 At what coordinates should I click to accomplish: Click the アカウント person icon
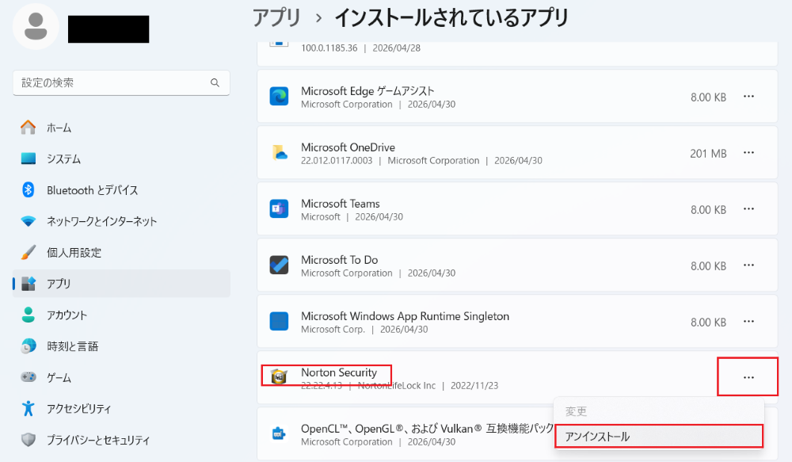coord(29,315)
